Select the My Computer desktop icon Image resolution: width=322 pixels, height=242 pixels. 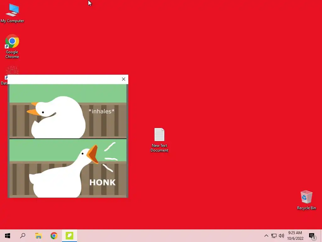tap(12, 13)
